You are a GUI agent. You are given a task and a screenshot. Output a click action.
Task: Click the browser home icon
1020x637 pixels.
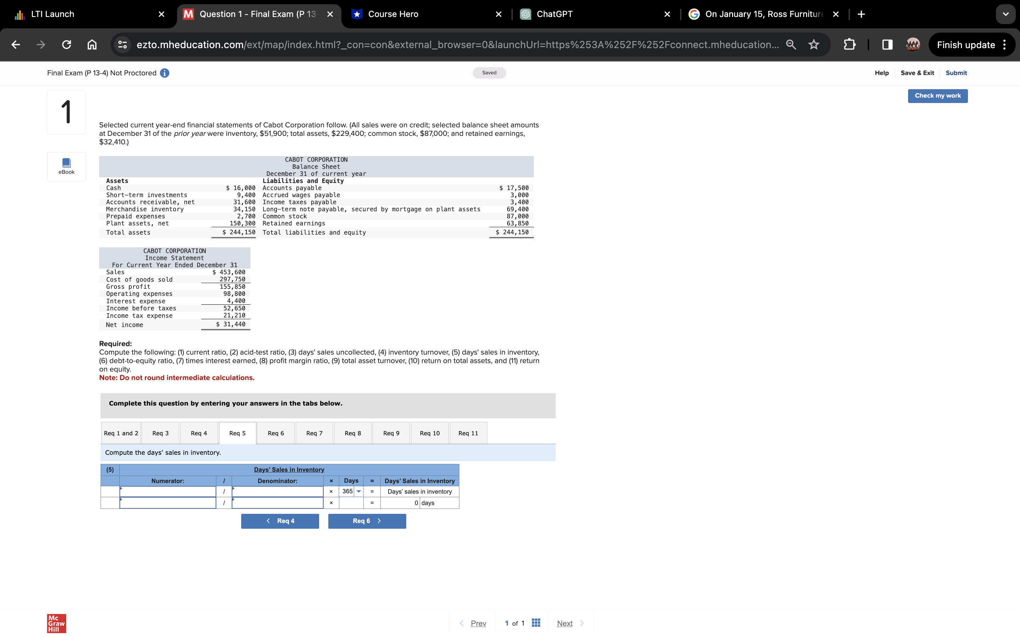(92, 44)
